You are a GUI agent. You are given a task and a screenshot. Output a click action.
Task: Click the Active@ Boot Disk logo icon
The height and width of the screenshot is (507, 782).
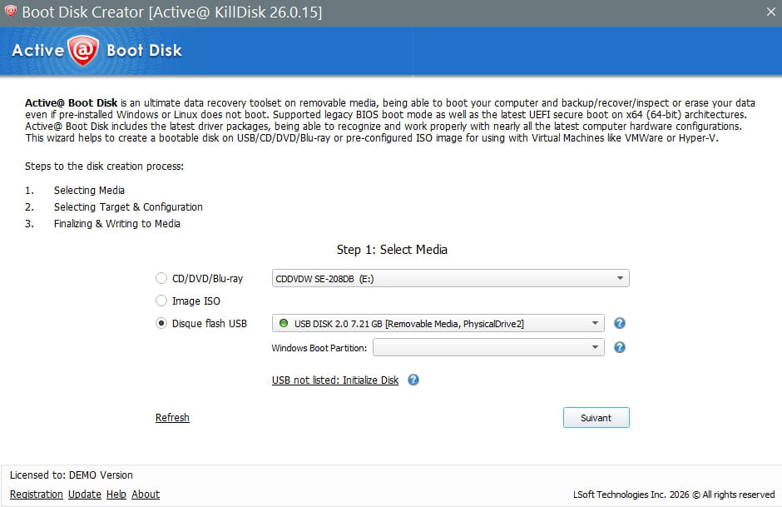click(84, 50)
